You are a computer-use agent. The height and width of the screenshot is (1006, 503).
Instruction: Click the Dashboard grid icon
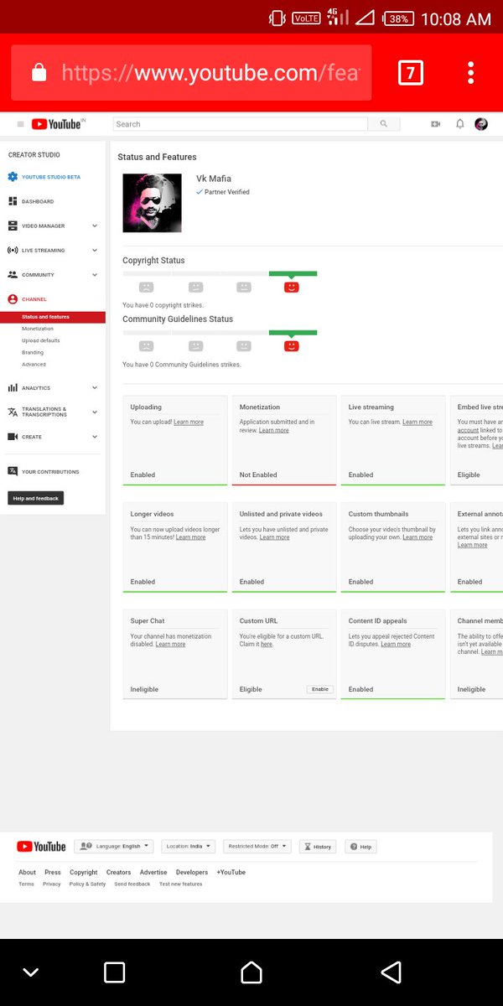tap(13, 201)
